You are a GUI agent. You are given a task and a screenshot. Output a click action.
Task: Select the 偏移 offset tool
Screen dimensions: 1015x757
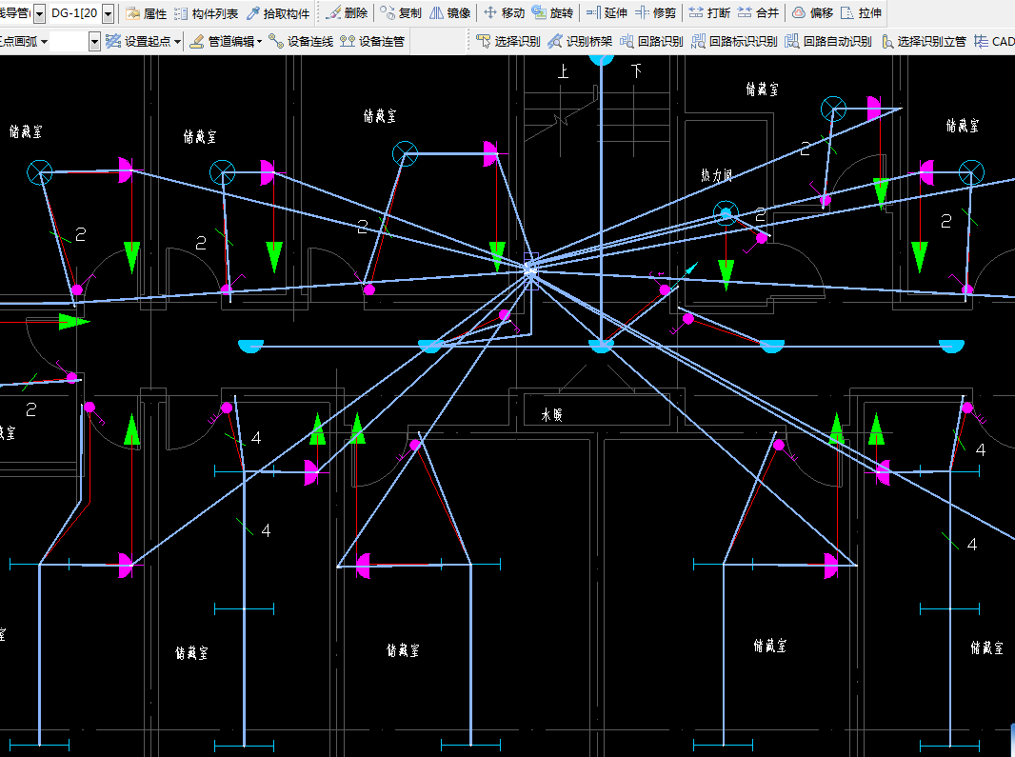tap(812, 13)
